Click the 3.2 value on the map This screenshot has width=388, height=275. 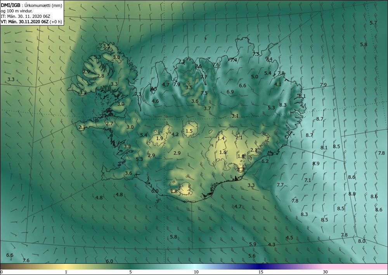tap(83, 93)
